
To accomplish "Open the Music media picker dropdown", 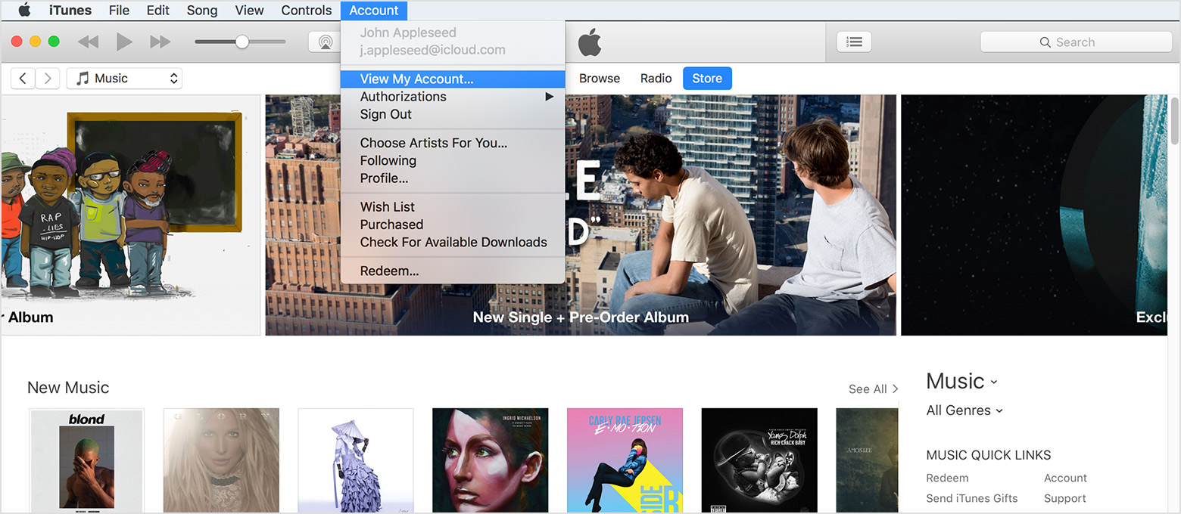I will coord(124,79).
